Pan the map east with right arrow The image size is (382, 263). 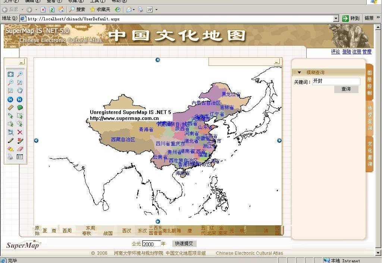pyautogui.click(x=279, y=140)
